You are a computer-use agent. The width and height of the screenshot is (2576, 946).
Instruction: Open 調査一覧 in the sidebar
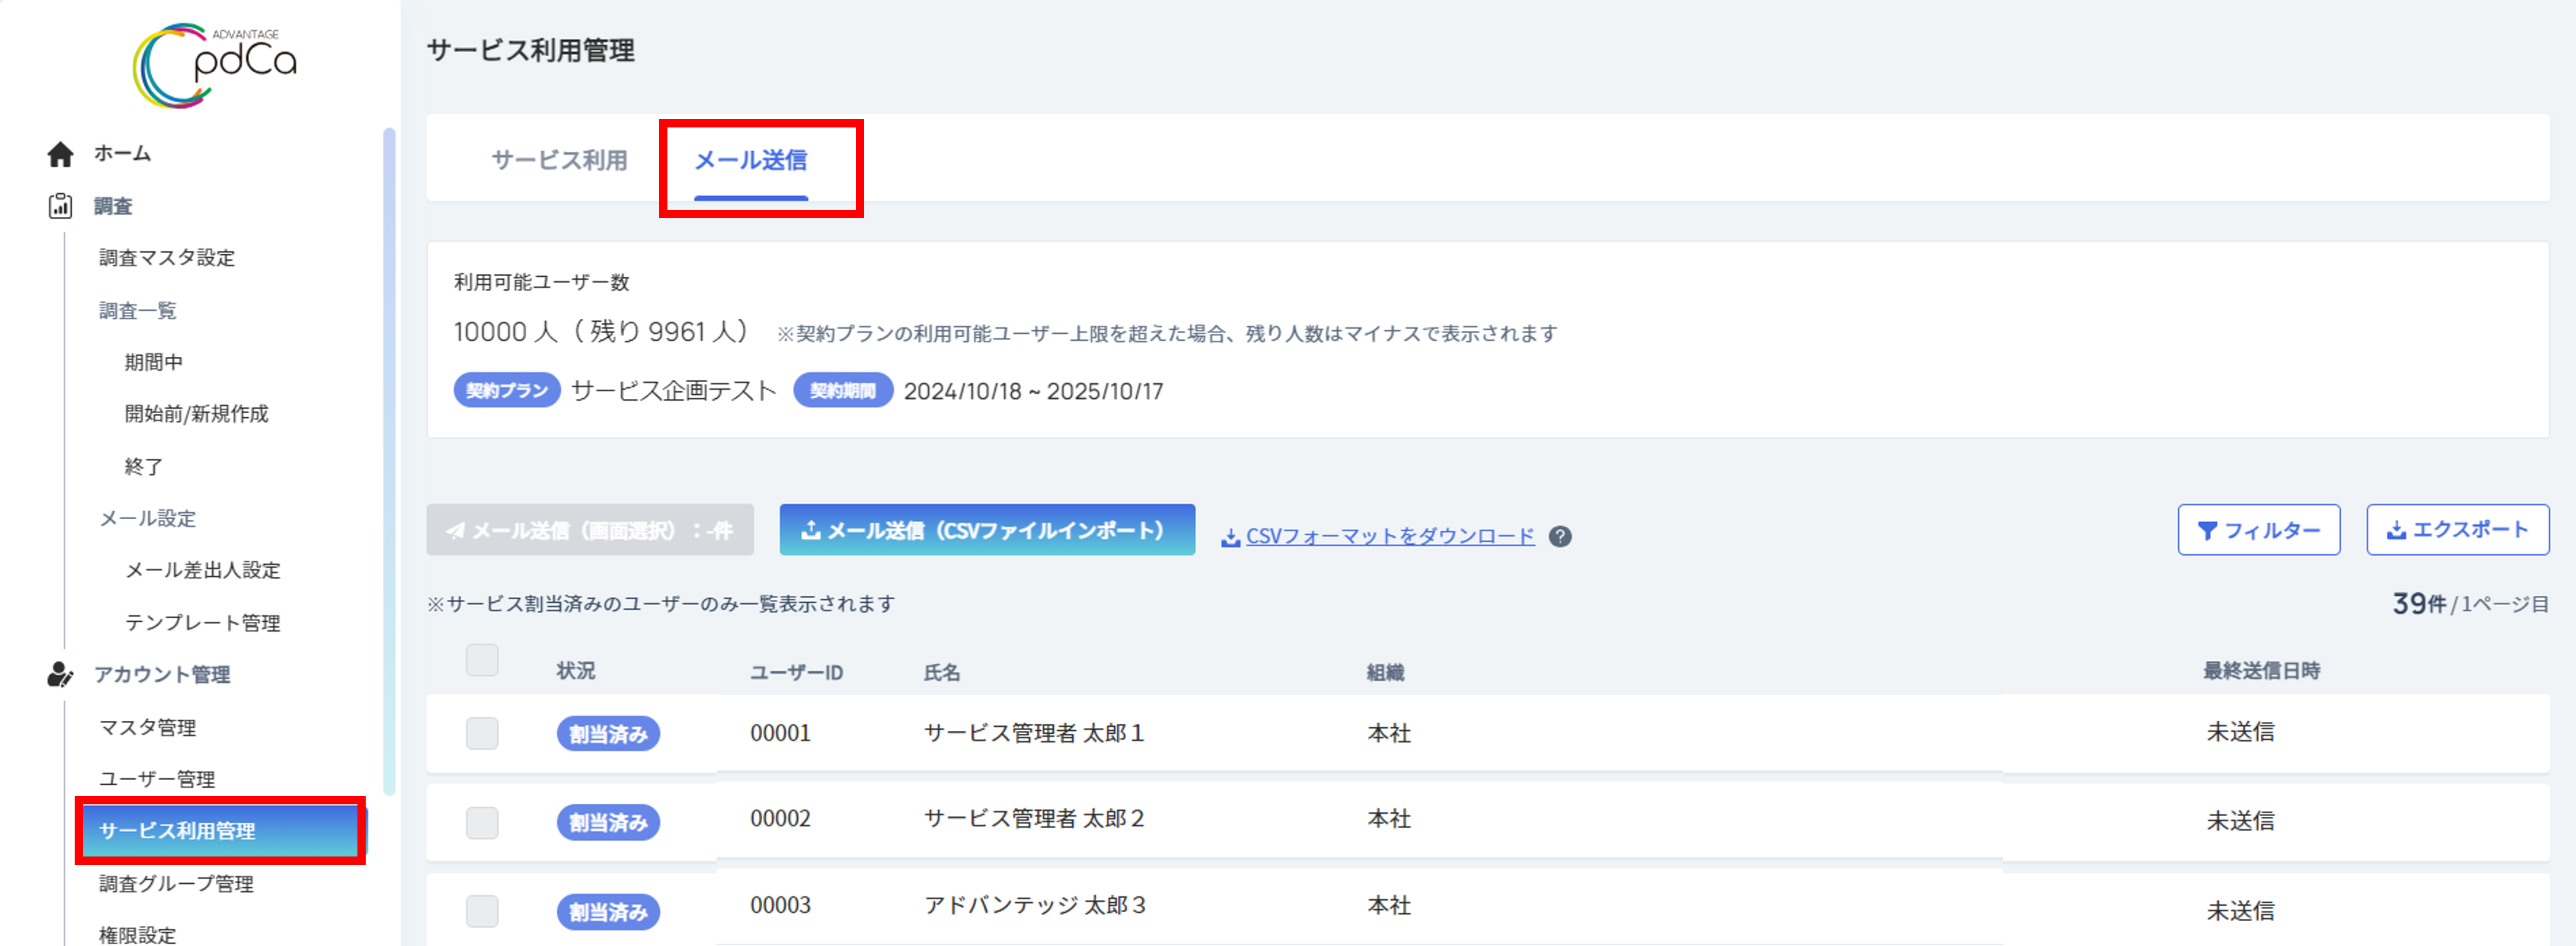(x=137, y=311)
